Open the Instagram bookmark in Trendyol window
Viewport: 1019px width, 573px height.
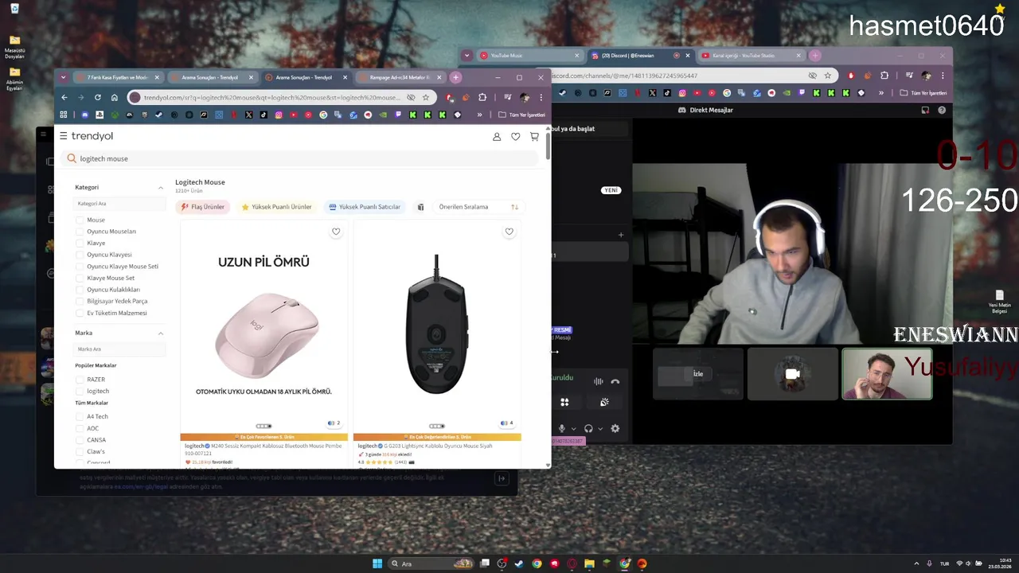click(279, 115)
